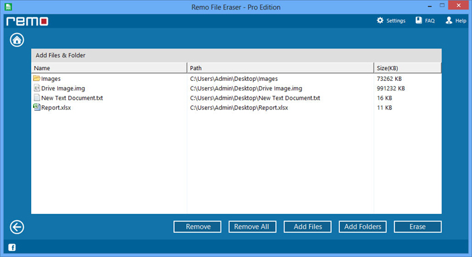Click the 991232 KB size cell

(390, 88)
